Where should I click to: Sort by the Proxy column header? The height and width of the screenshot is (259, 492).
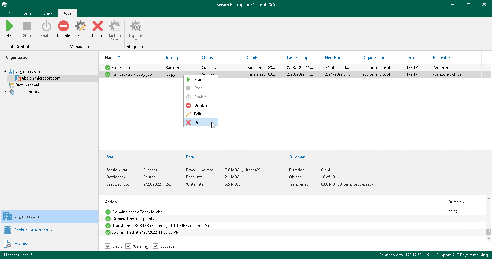[x=414, y=58]
